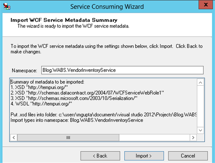The image size is (215, 163).
Task: Start the import with the Import button
Action: point(144,156)
